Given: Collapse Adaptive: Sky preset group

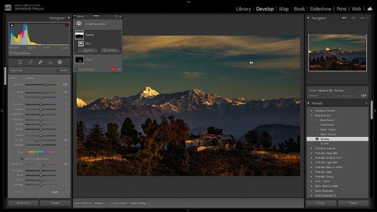Looking at the screenshot, I should (312, 116).
